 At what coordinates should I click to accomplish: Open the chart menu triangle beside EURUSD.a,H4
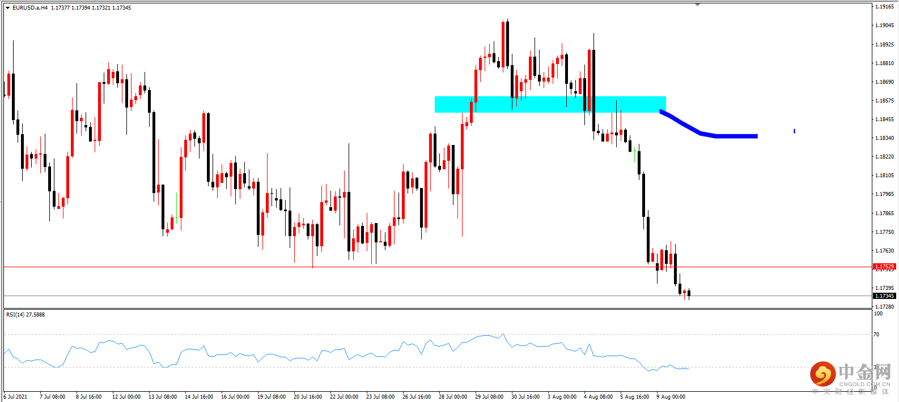tap(7, 8)
